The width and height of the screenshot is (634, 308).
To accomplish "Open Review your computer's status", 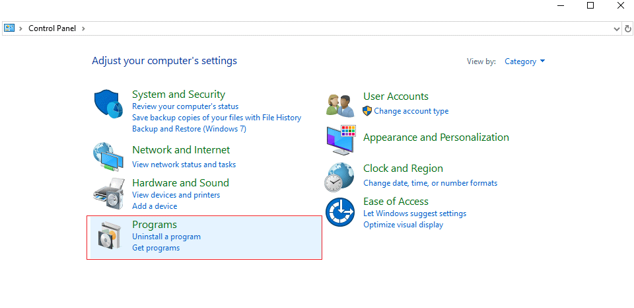I will coord(185,106).
